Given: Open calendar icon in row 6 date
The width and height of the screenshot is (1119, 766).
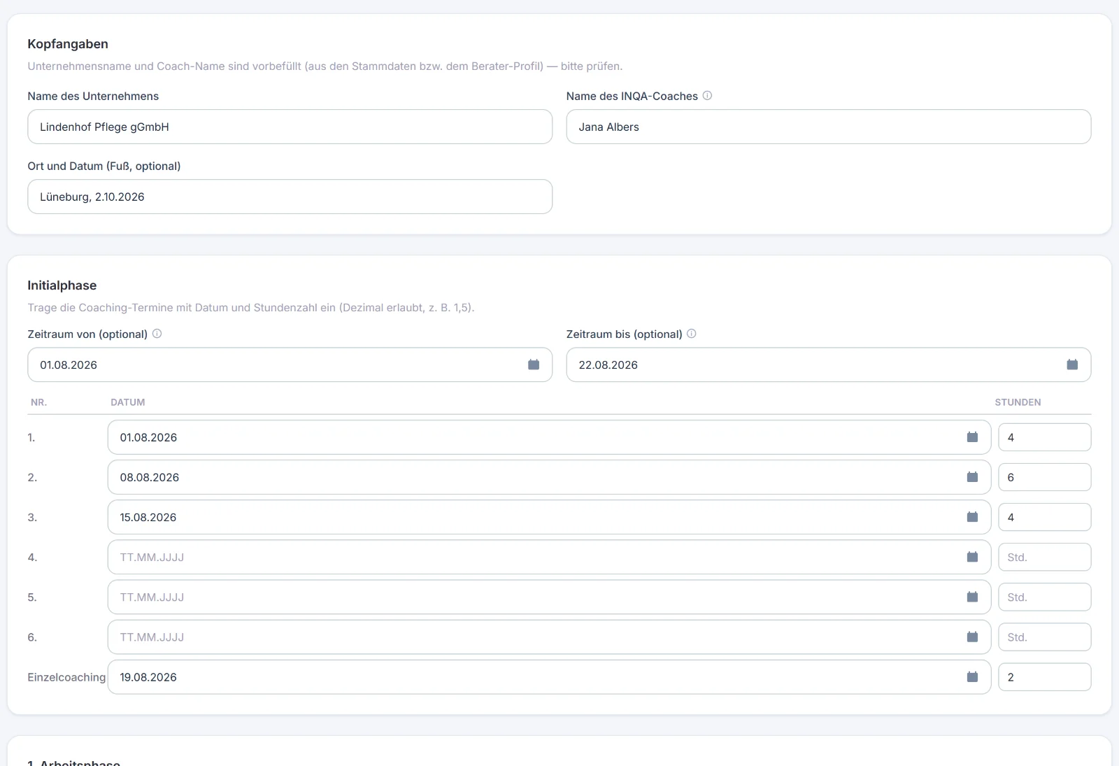Looking at the screenshot, I should tap(972, 637).
